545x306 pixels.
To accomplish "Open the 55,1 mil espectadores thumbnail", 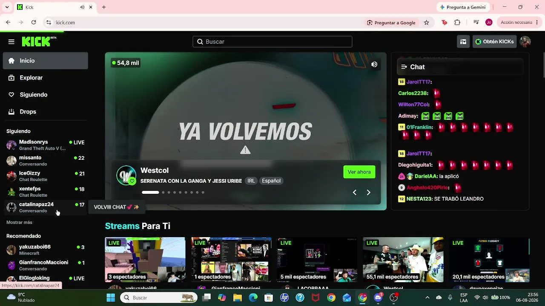I will tap(403, 260).
